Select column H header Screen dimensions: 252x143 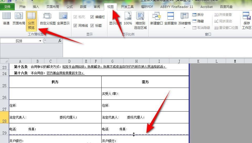click(x=136, y=61)
